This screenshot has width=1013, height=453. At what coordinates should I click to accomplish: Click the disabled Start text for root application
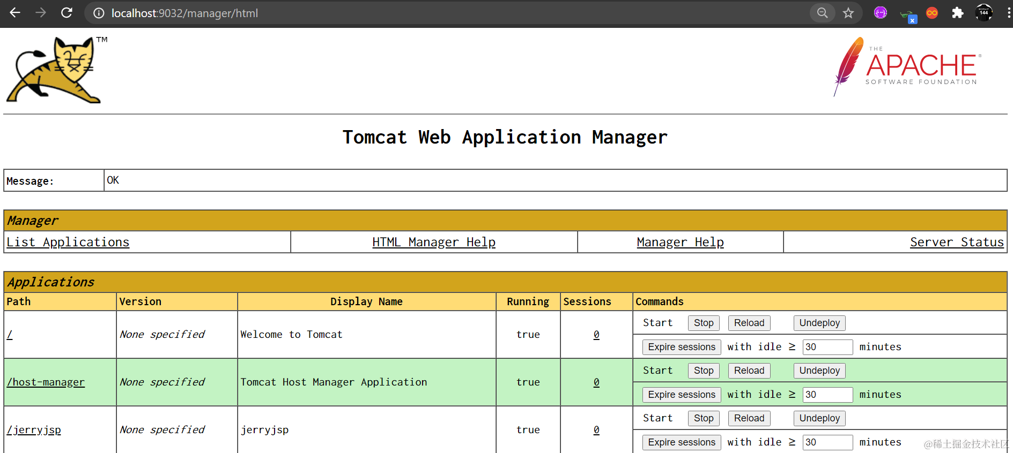click(657, 323)
